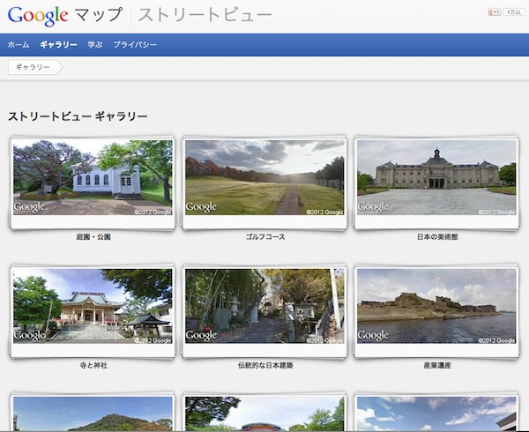Image resolution: width=529 pixels, height=432 pixels.
Task: Open the ゴルフコース gallery thumbnail
Action: (x=264, y=179)
